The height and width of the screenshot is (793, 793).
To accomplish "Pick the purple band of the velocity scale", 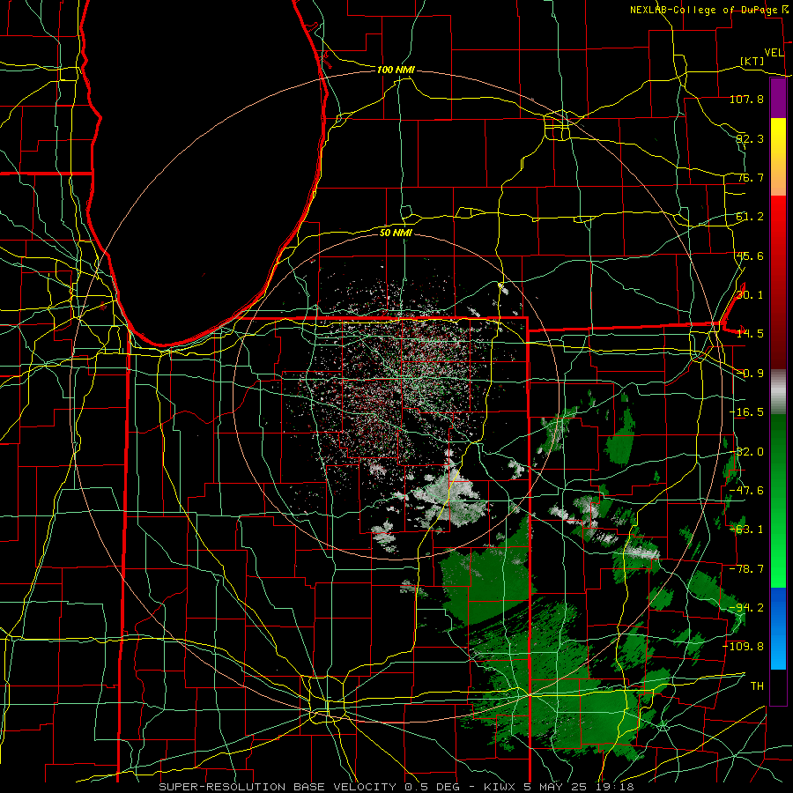I will point(778,98).
